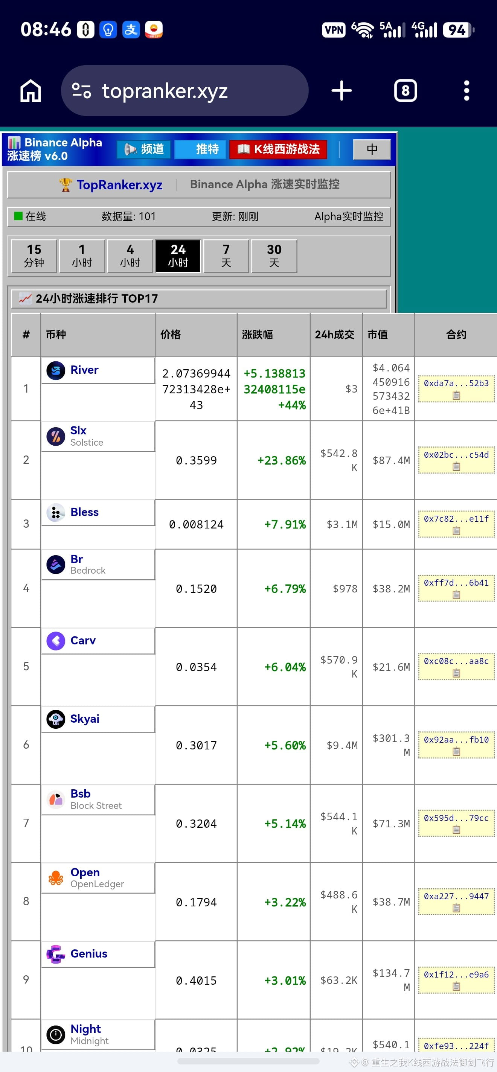The width and height of the screenshot is (497, 1072).
Task: Switch to the 7 天 timeframe
Action: coord(226,256)
